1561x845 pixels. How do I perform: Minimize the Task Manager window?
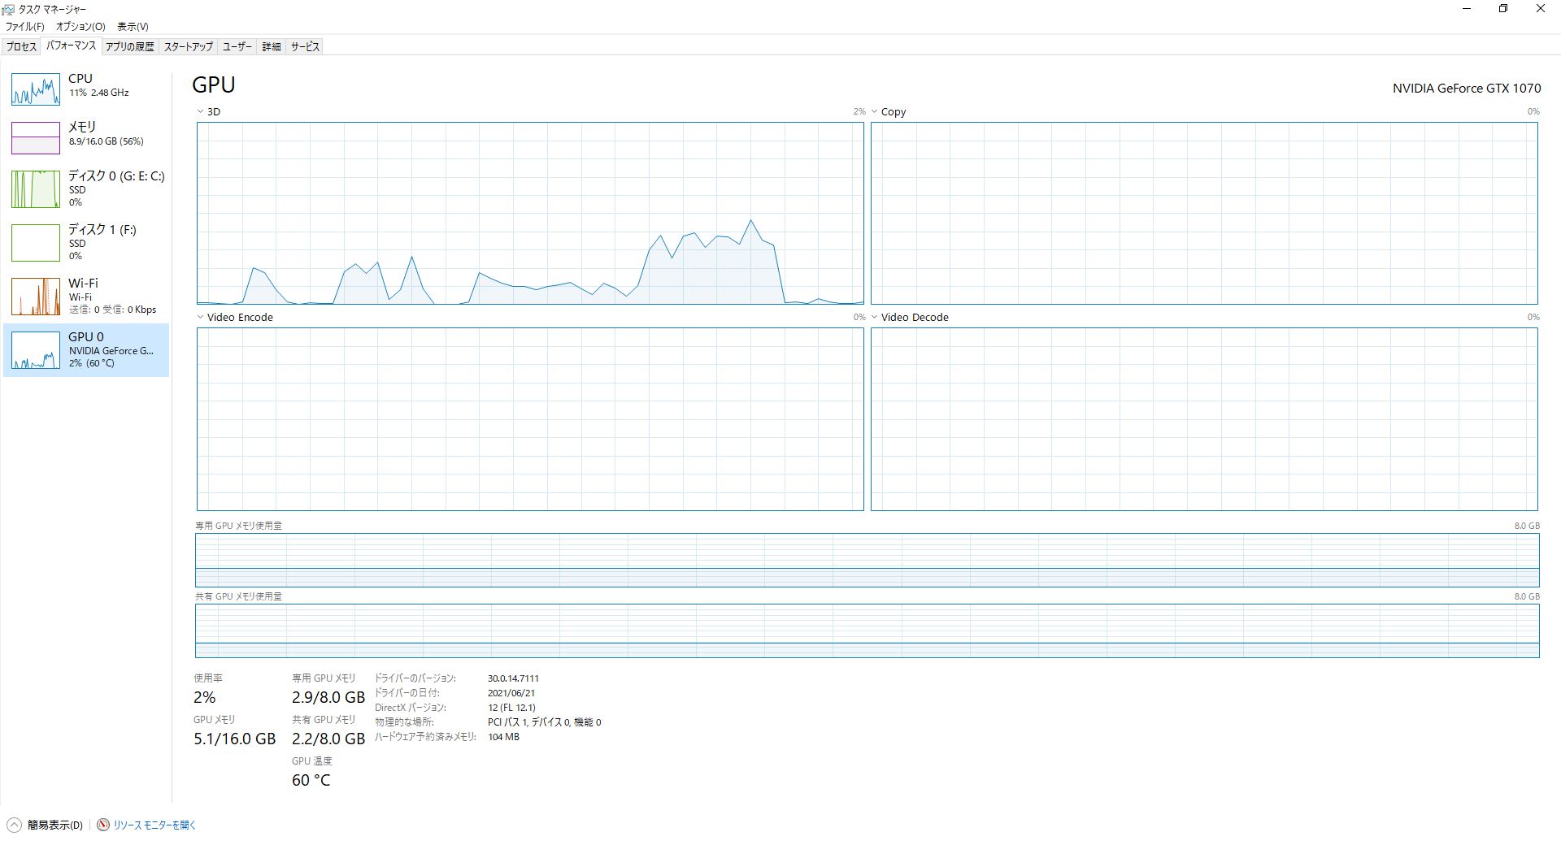(x=1468, y=9)
